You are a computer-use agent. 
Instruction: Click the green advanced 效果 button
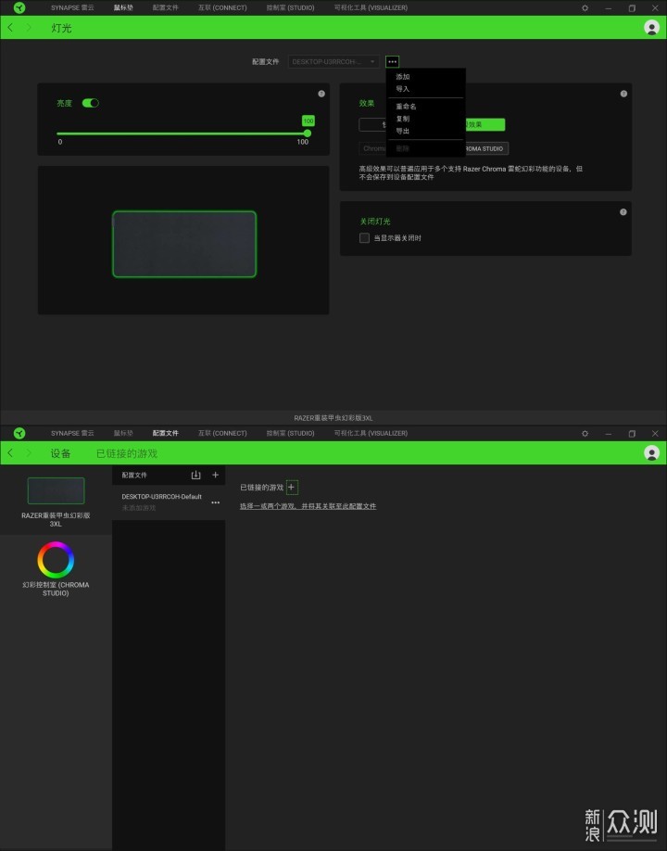tap(485, 124)
